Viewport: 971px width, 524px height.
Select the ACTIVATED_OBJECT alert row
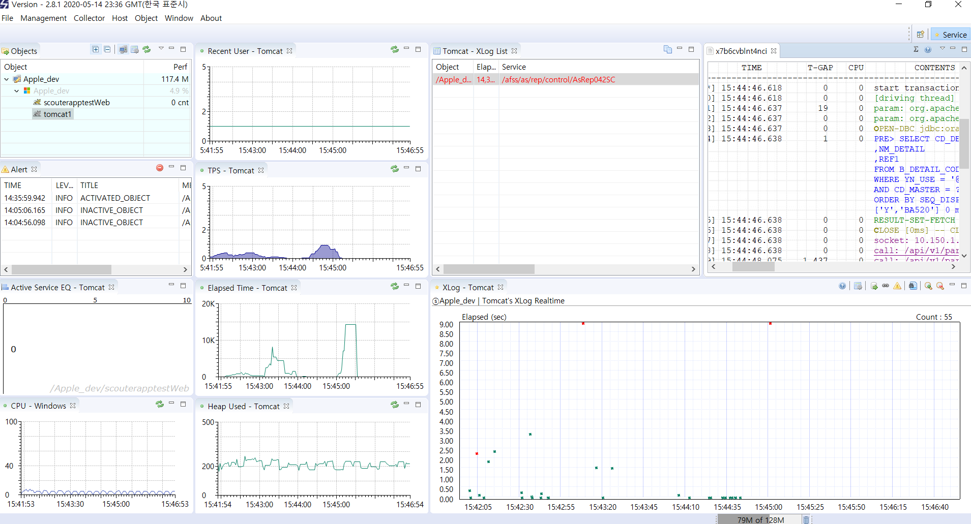(96, 198)
